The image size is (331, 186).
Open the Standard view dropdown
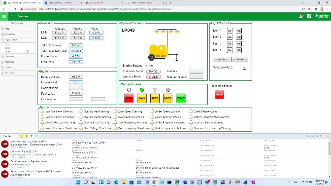coord(9,136)
